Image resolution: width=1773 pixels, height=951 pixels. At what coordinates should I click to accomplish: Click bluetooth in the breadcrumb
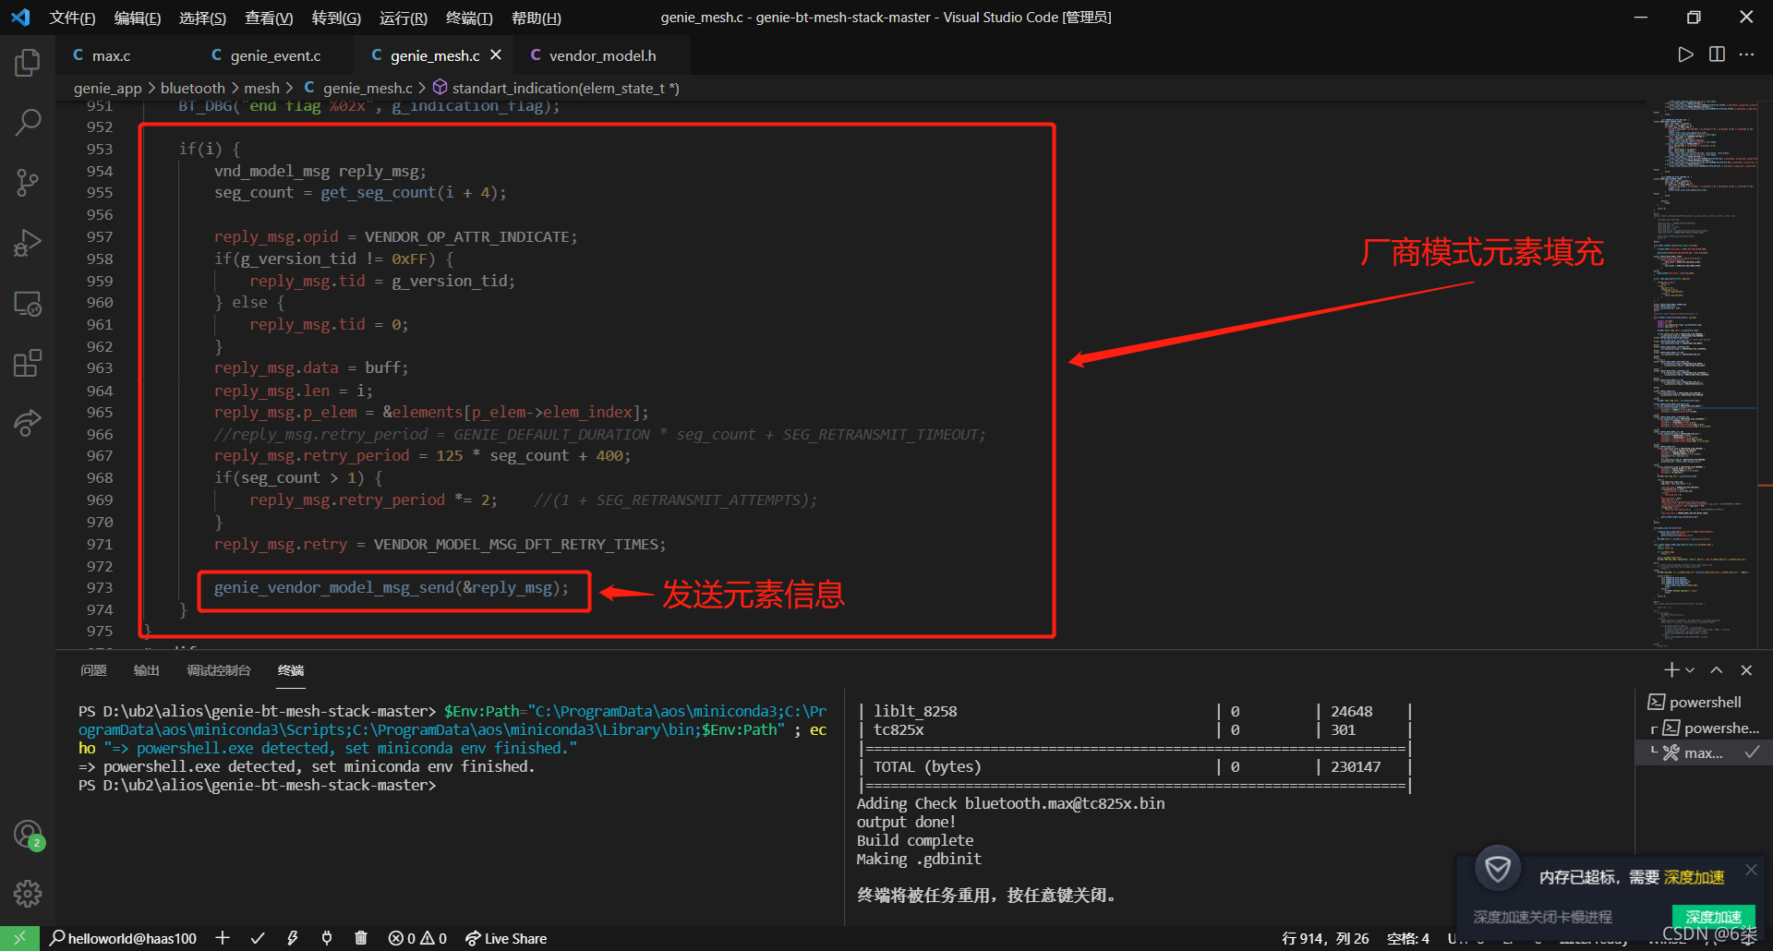pyautogui.click(x=193, y=88)
